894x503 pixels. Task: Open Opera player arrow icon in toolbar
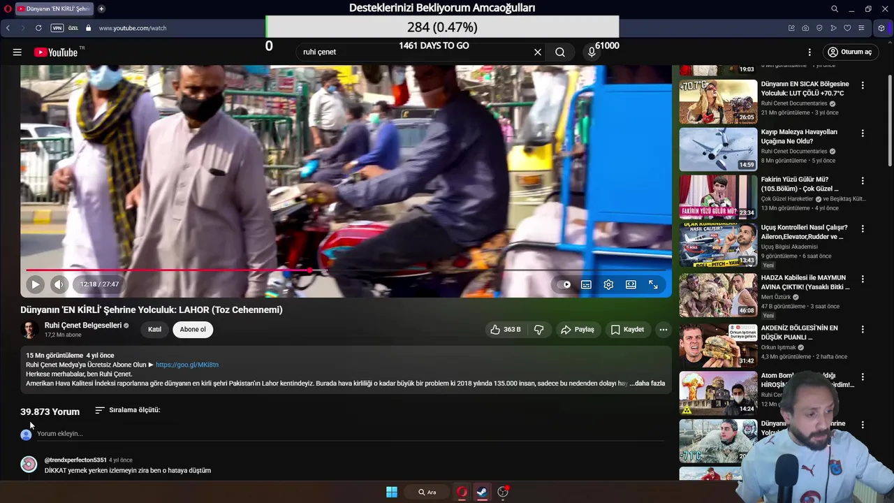[x=833, y=28]
